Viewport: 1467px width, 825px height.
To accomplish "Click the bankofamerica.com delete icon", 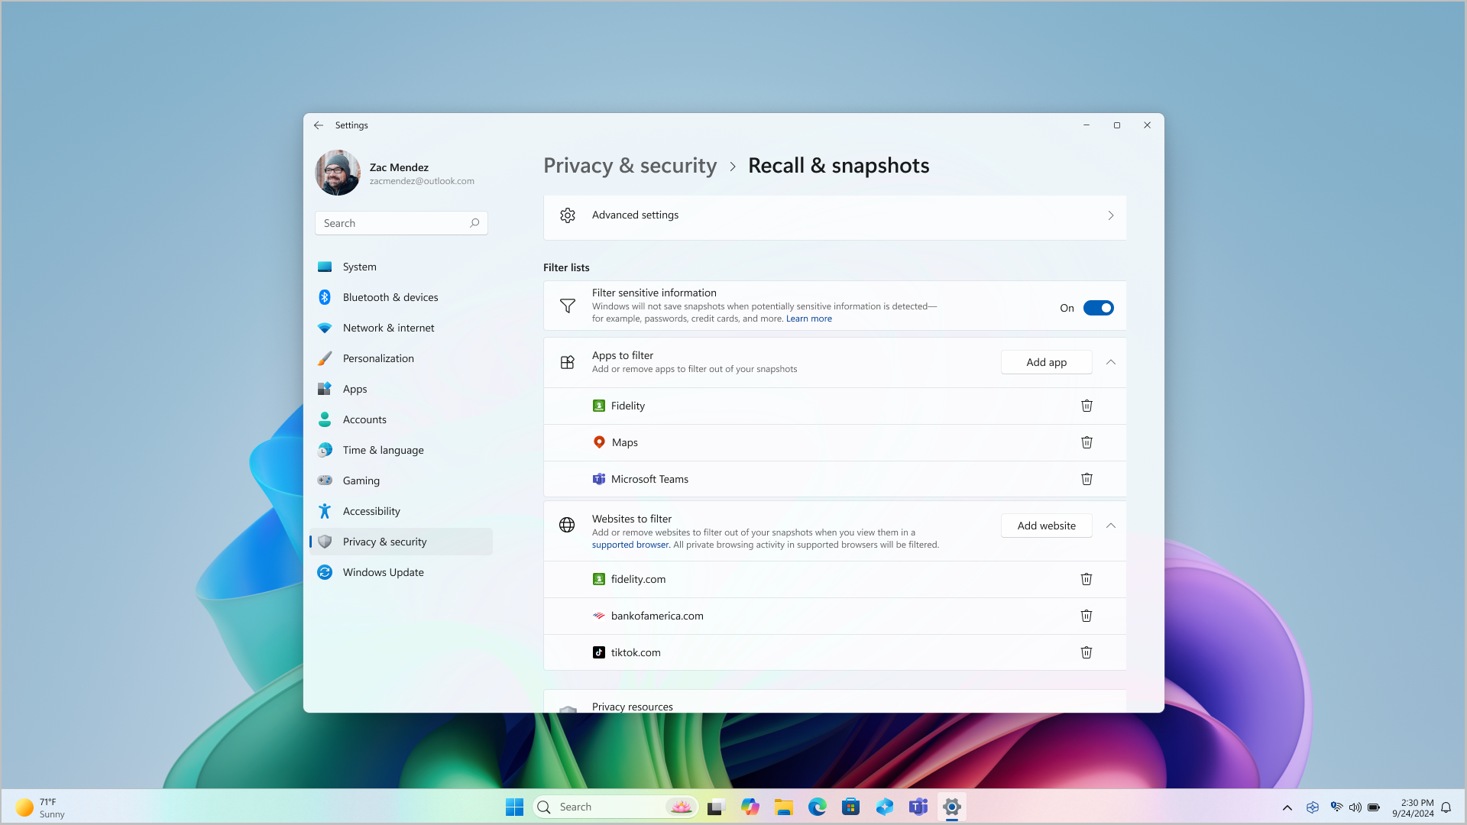I will click(x=1086, y=614).
